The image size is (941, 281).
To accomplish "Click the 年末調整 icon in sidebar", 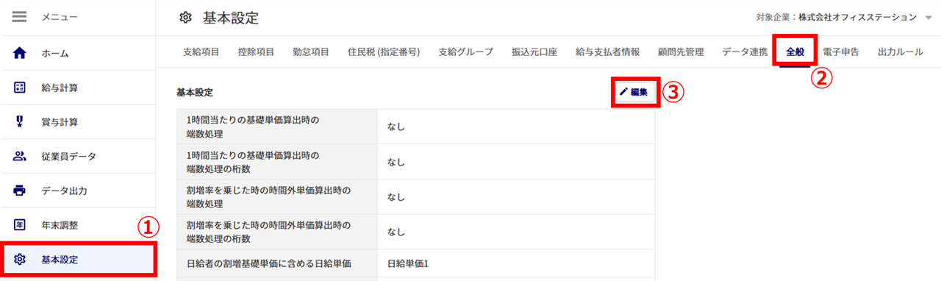I will 20,224.
